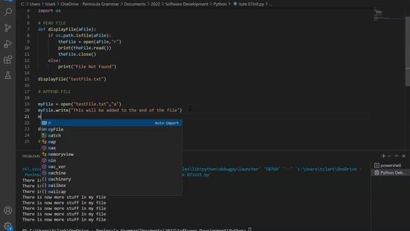Image resolution: width=410 pixels, height=231 pixels.
Task: Click the tute 07init.py breadcrumb file
Action: (249, 4)
